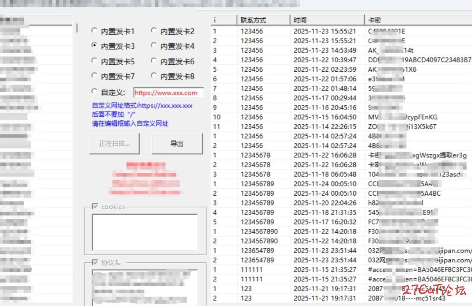The width and height of the screenshot is (472, 306).
Task: Select the 内置发卡8 option
Action: pyautogui.click(x=154, y=76)
